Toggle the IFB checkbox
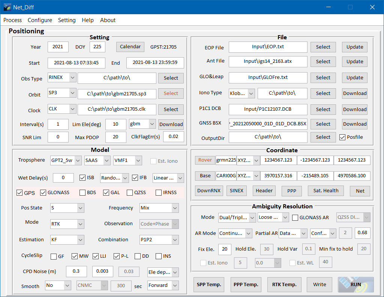This screenshot has height=297, width=384. [x=135, y=178]
